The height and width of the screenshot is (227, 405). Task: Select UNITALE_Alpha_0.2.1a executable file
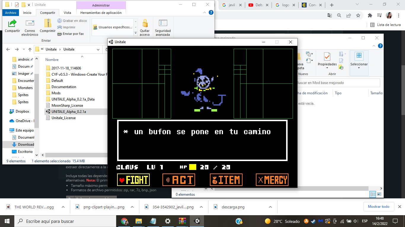(69, 111)
